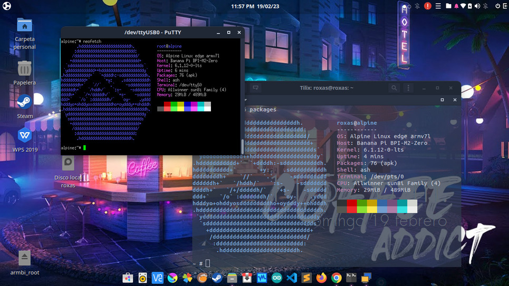509x286 pixels.
Task: Click the log out icon in the top panel
Action: 505,6
